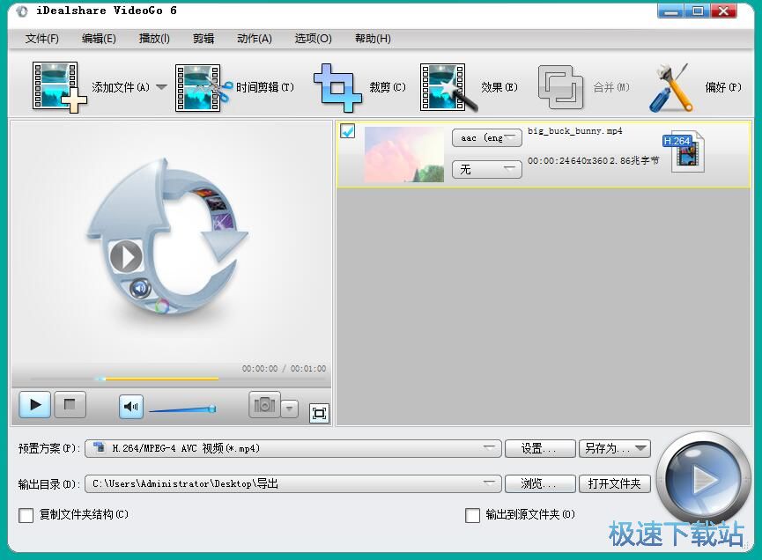The height and width of the screenshot is (560, 762).
Task: Open the snapshot options dropdown arrow
Action: [x=290, y=409]
